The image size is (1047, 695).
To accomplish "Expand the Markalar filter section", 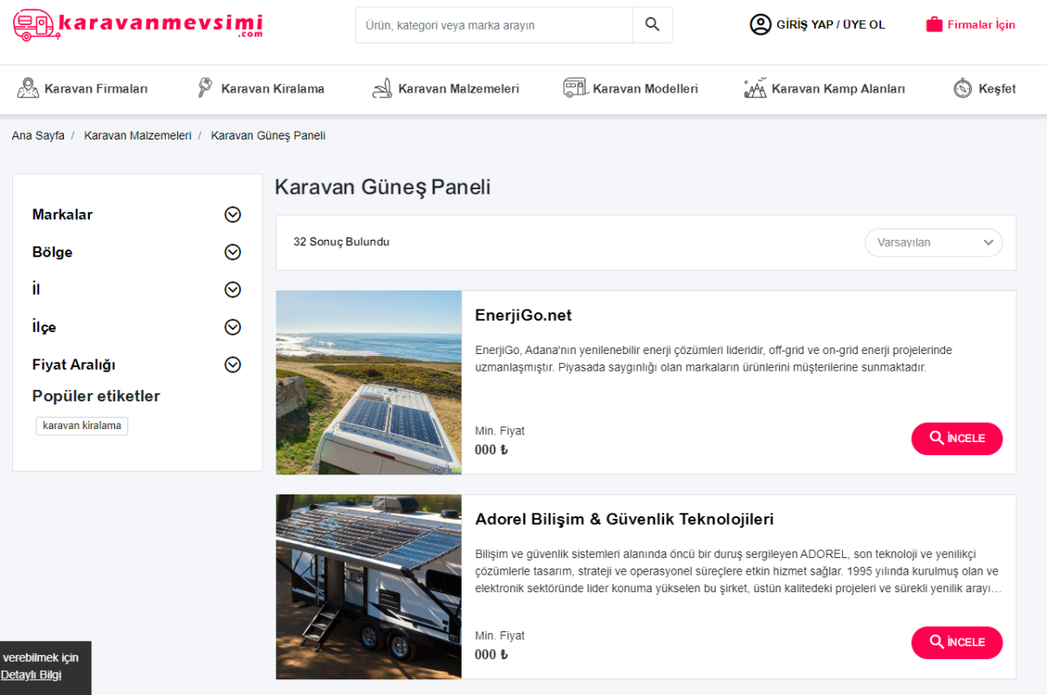I will tap(232, 215).
